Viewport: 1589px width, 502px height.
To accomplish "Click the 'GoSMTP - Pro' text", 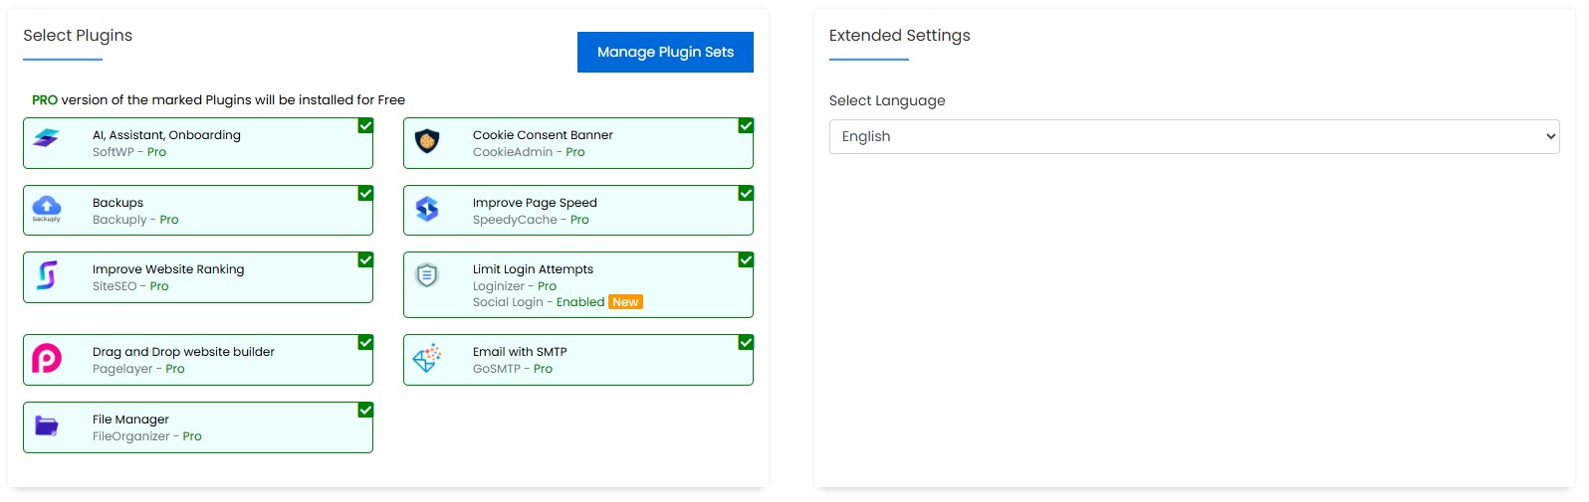I will [x=513, y=369].
